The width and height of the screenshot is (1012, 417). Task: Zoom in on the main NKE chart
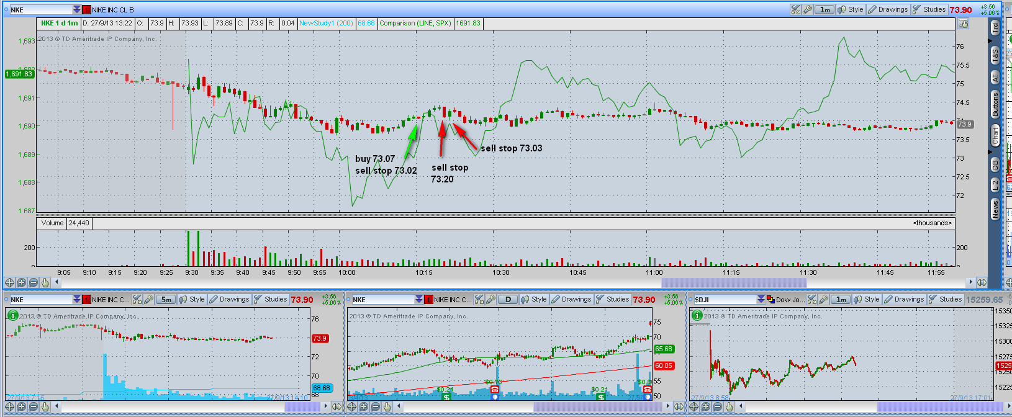22,282
